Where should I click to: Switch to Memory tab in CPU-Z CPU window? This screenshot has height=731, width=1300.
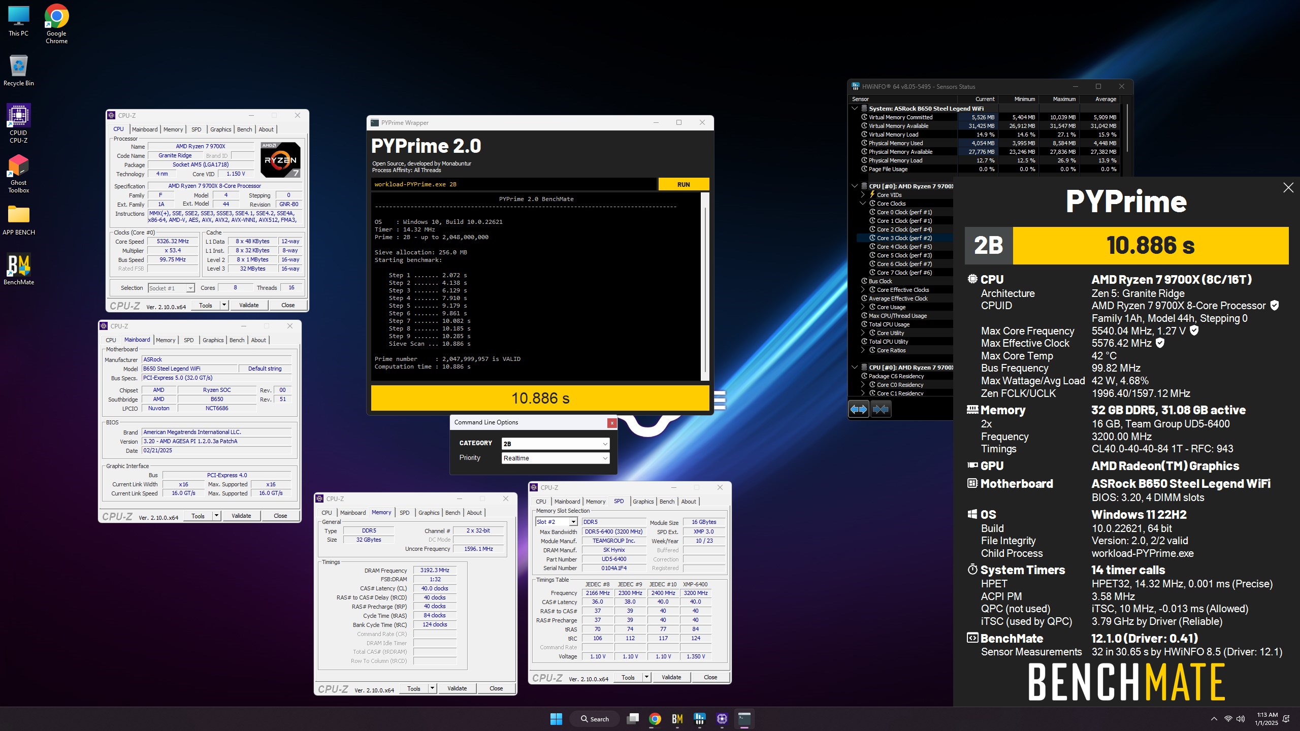coord(173,129)
